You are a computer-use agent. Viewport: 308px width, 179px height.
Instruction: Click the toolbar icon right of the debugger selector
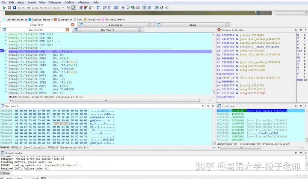point(68,8)
